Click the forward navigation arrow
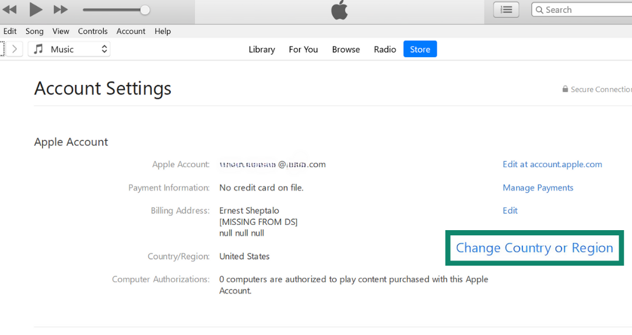Image resolution: width=632 pixels, height=335 pixels. pyautogui.click(x=15, y=49)
